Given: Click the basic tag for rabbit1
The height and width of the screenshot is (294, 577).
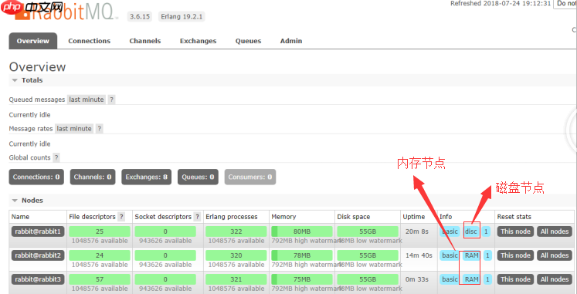Looking at the screenshot, I should tap(450, 231).
